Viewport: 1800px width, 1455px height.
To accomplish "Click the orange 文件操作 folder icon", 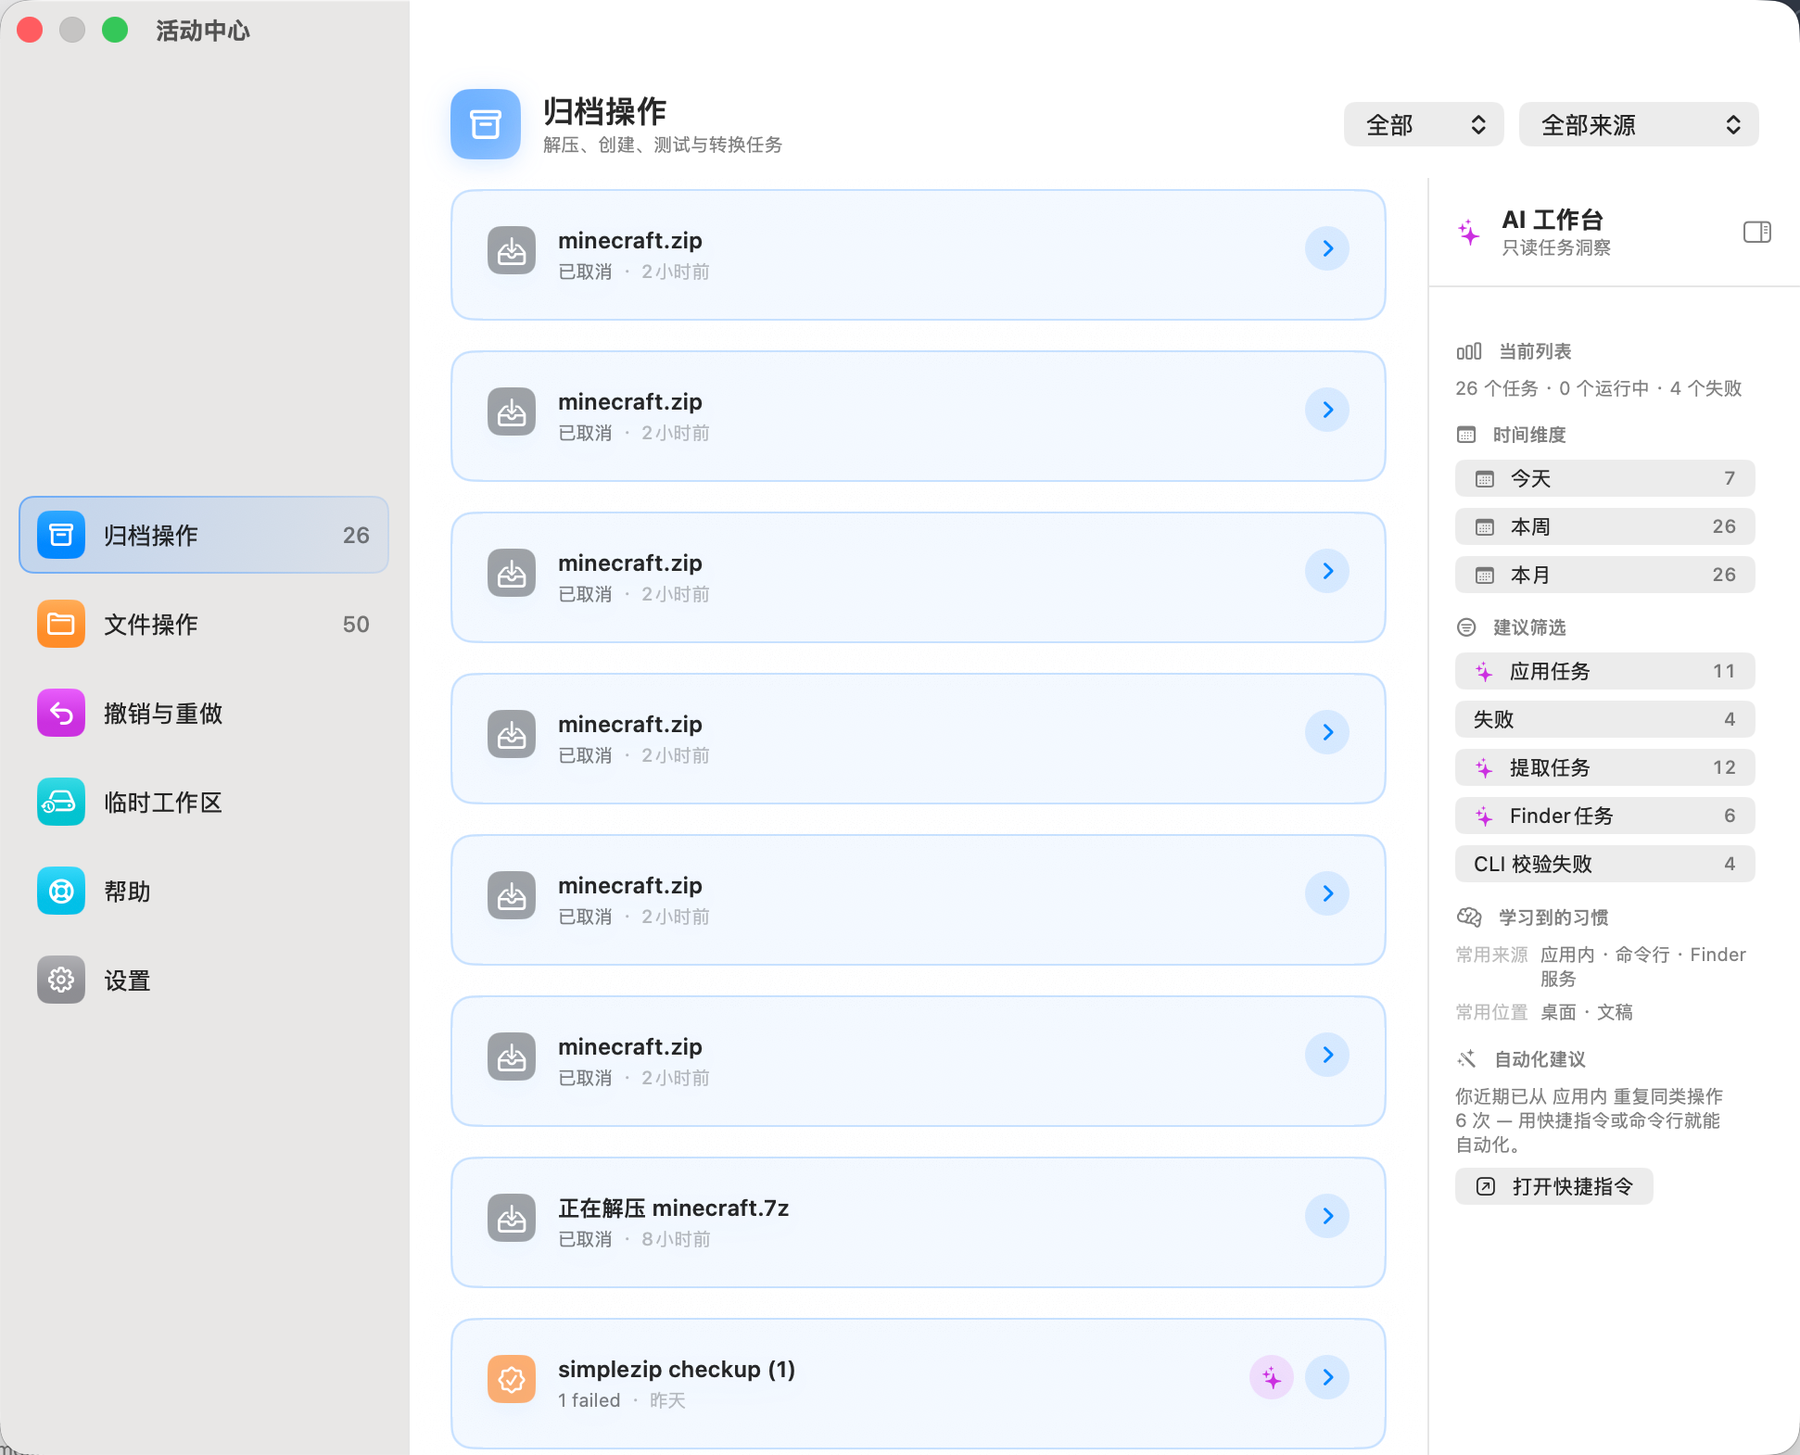I will tap(61, 624).
